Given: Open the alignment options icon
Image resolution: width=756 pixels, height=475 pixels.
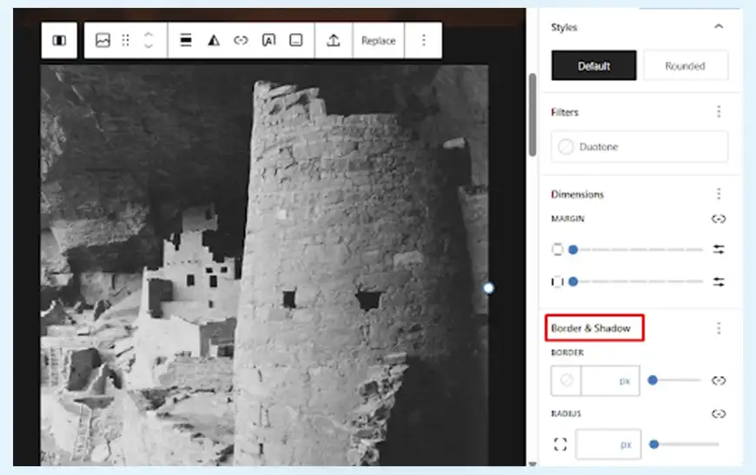Looking at the screenshot, I should pos(186,41).
